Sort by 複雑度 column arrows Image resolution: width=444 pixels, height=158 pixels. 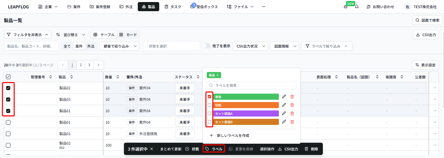coord(402,77)
